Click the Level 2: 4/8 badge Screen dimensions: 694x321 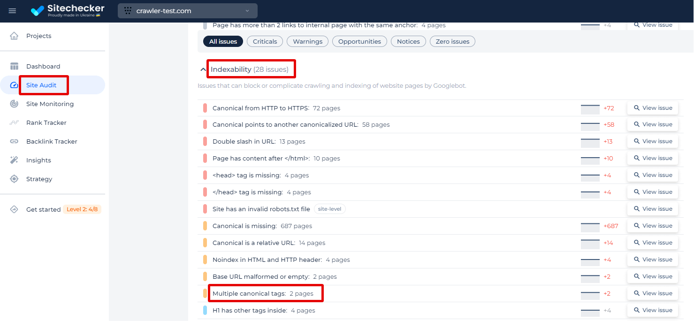tap(82, 209)
